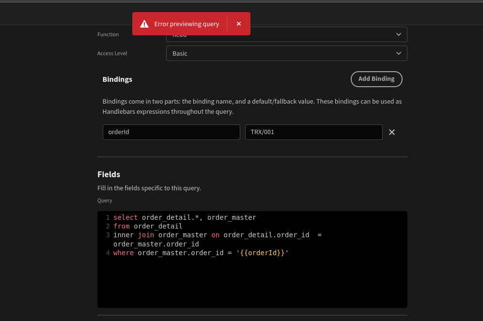Click the Add Binding button

(x=376, y=79)
